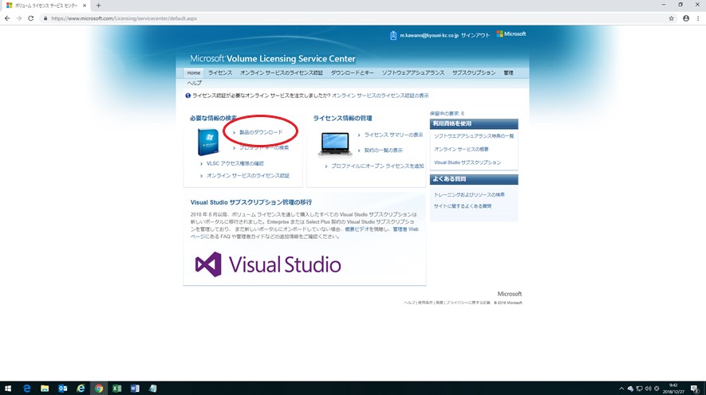Screen dimensions: 706x395
Task: Show hidden system tray icons chevron
Action: [x=621, y=389]
